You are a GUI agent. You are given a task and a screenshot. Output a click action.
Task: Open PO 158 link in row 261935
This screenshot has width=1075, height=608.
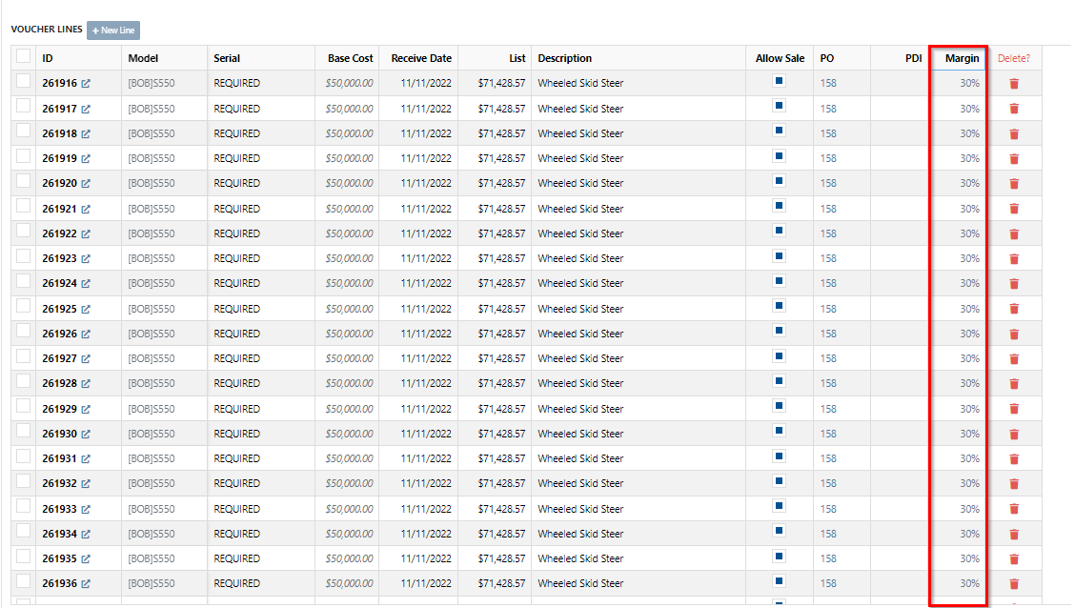click(828, 558)
